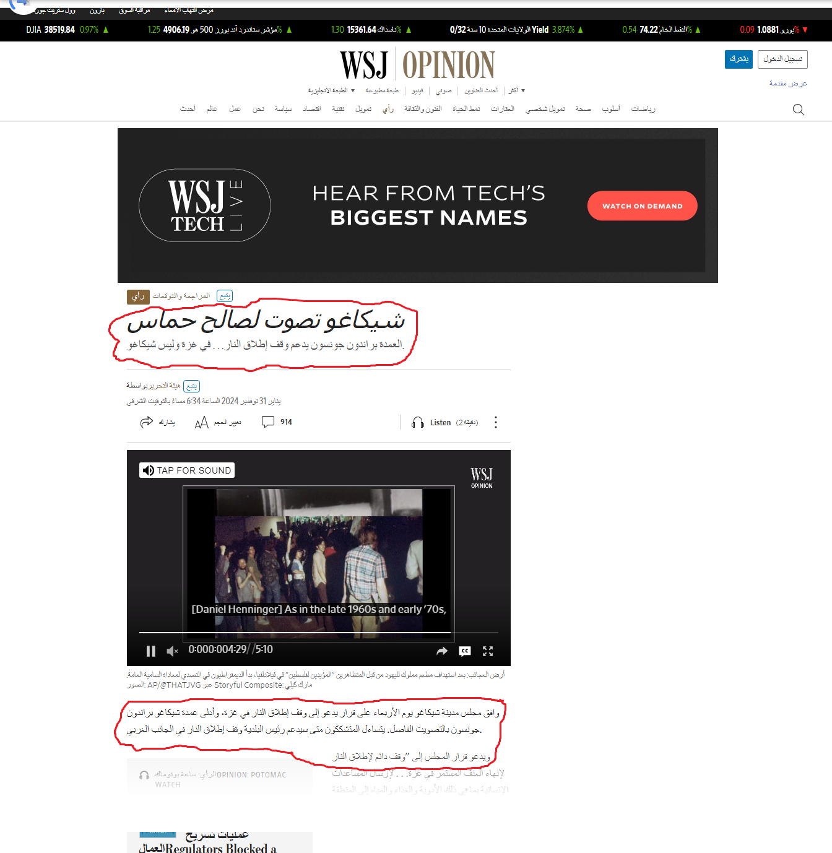Screen dimensions: 832x853
Task: Click the WSJ Tech Live ad logo
Action: click(205, 206)
